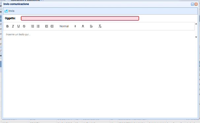The height and width of the screenshot is (123, 200).
Task: Close the Invio comunicazione dialog
Action: [196, 4]
